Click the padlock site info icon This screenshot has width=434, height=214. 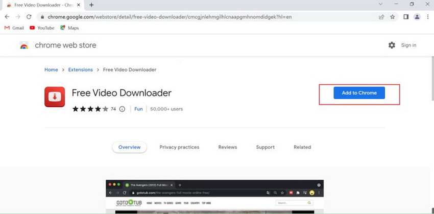[x=42, y=17]
